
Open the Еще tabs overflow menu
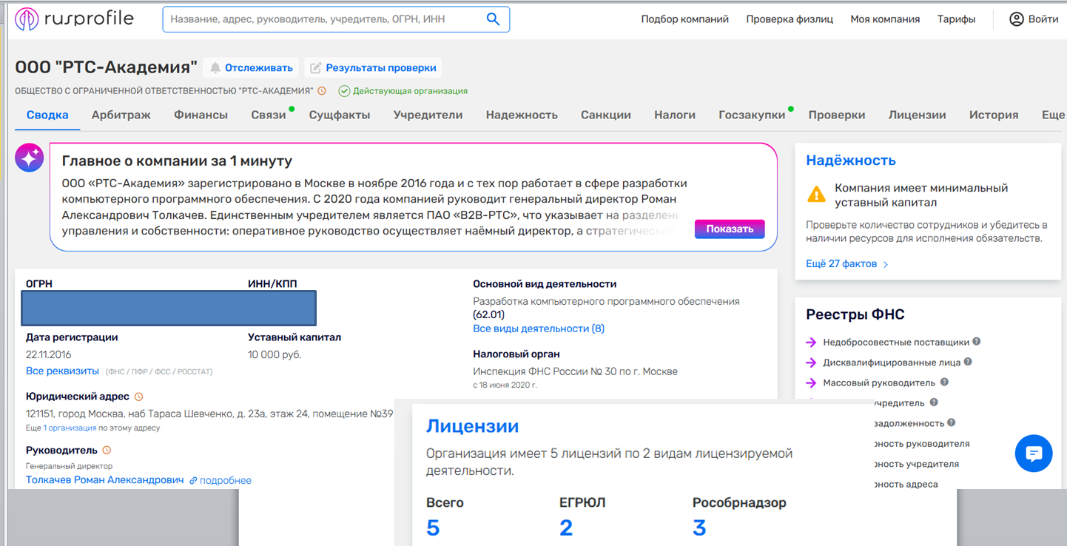coord(1053,115)
